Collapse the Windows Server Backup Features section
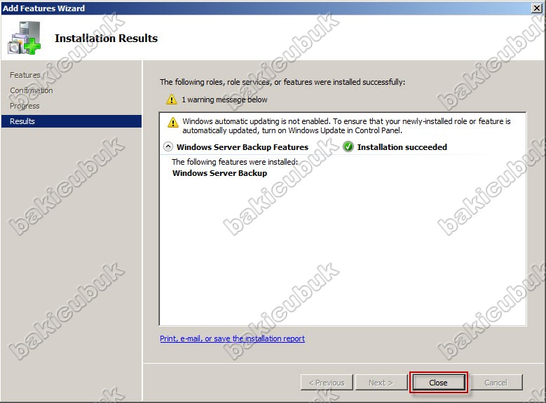 coord(168,146)
